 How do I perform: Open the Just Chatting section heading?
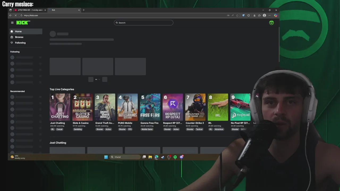(58, 143)
